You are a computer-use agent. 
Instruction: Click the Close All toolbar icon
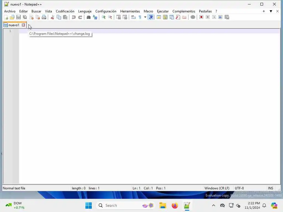click(x=38, y=17)
